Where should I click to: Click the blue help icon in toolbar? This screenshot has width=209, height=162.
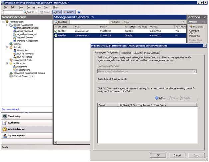(79, 12)
